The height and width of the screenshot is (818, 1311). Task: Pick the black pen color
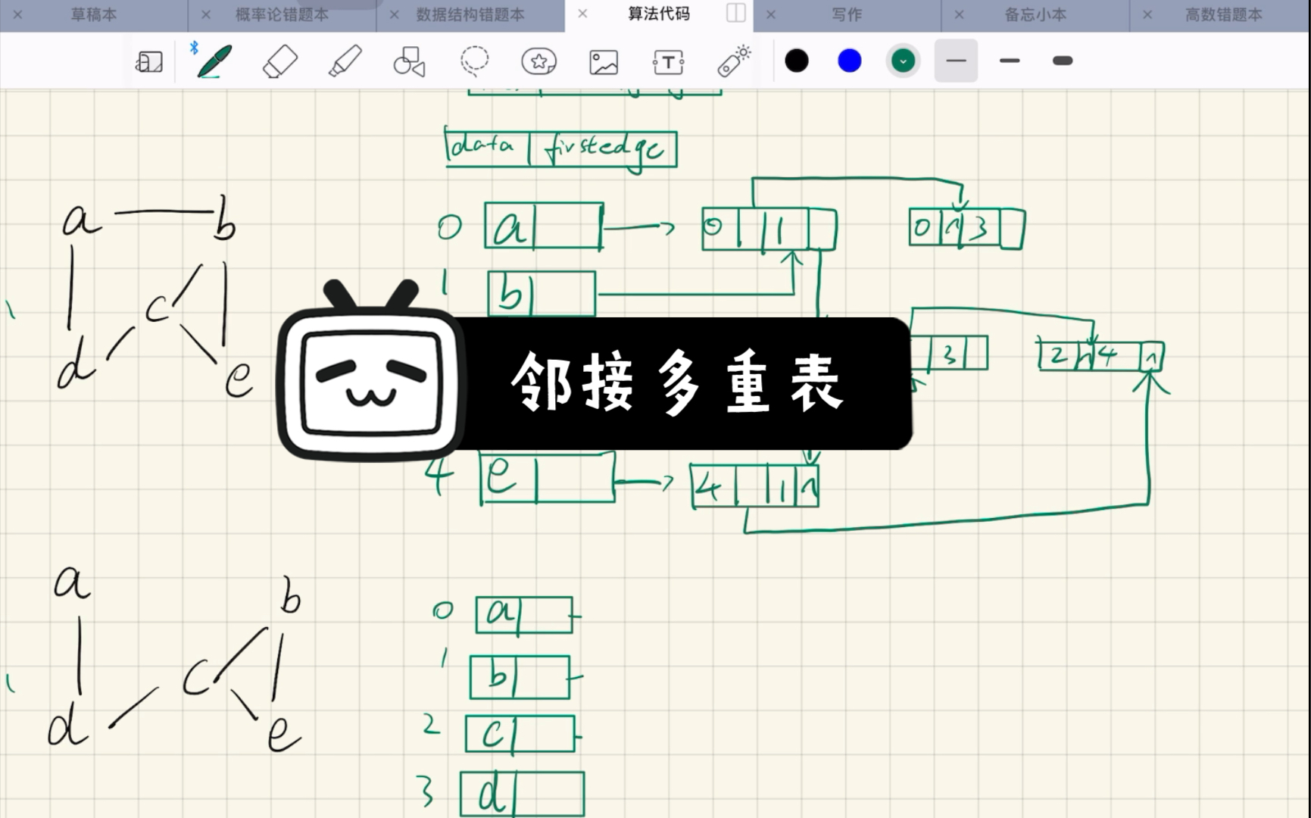tap(797, 61)
